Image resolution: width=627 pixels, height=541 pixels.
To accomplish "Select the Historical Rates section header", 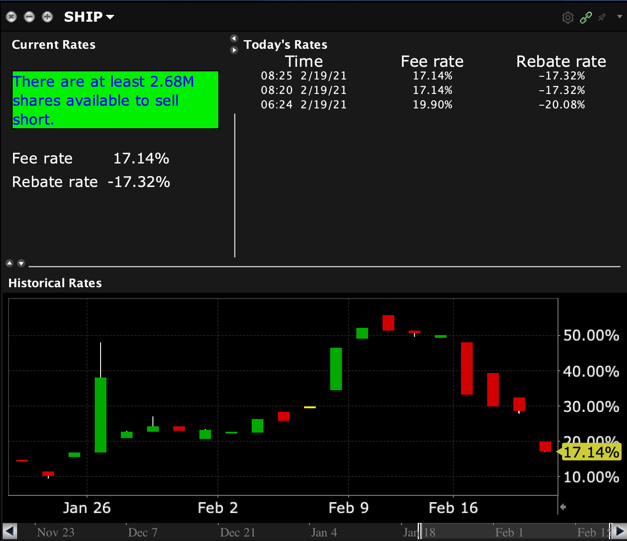I will (x=55, y=283).
